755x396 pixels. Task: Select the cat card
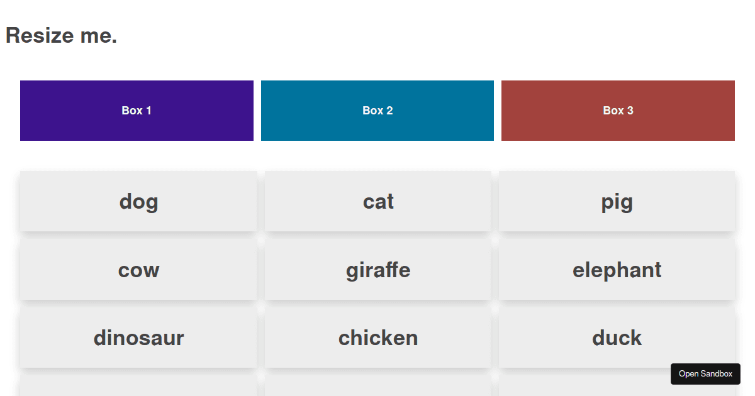click(377, 201)
